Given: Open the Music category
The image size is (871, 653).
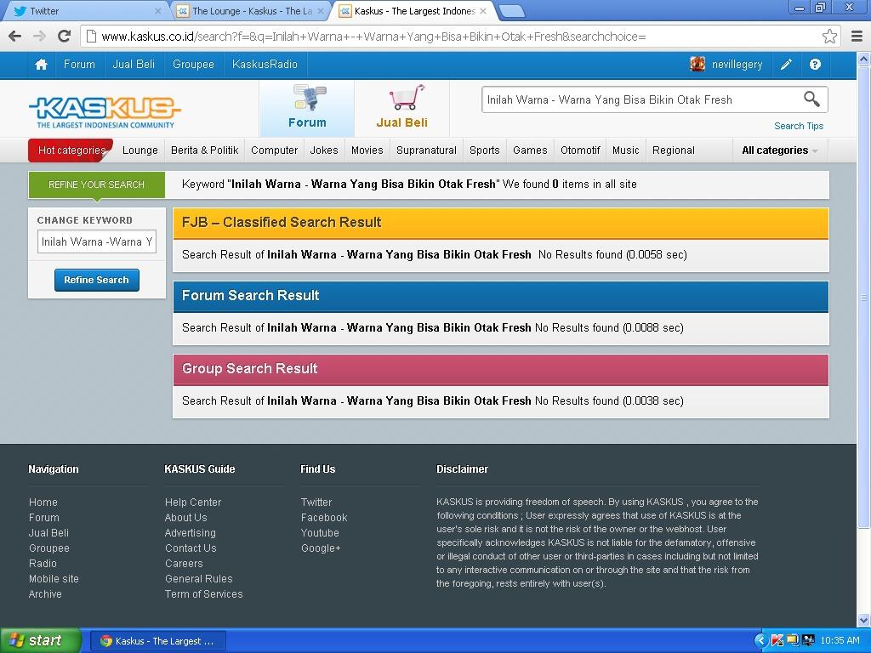Looking at the screenshot, I should tap(626, 150).
